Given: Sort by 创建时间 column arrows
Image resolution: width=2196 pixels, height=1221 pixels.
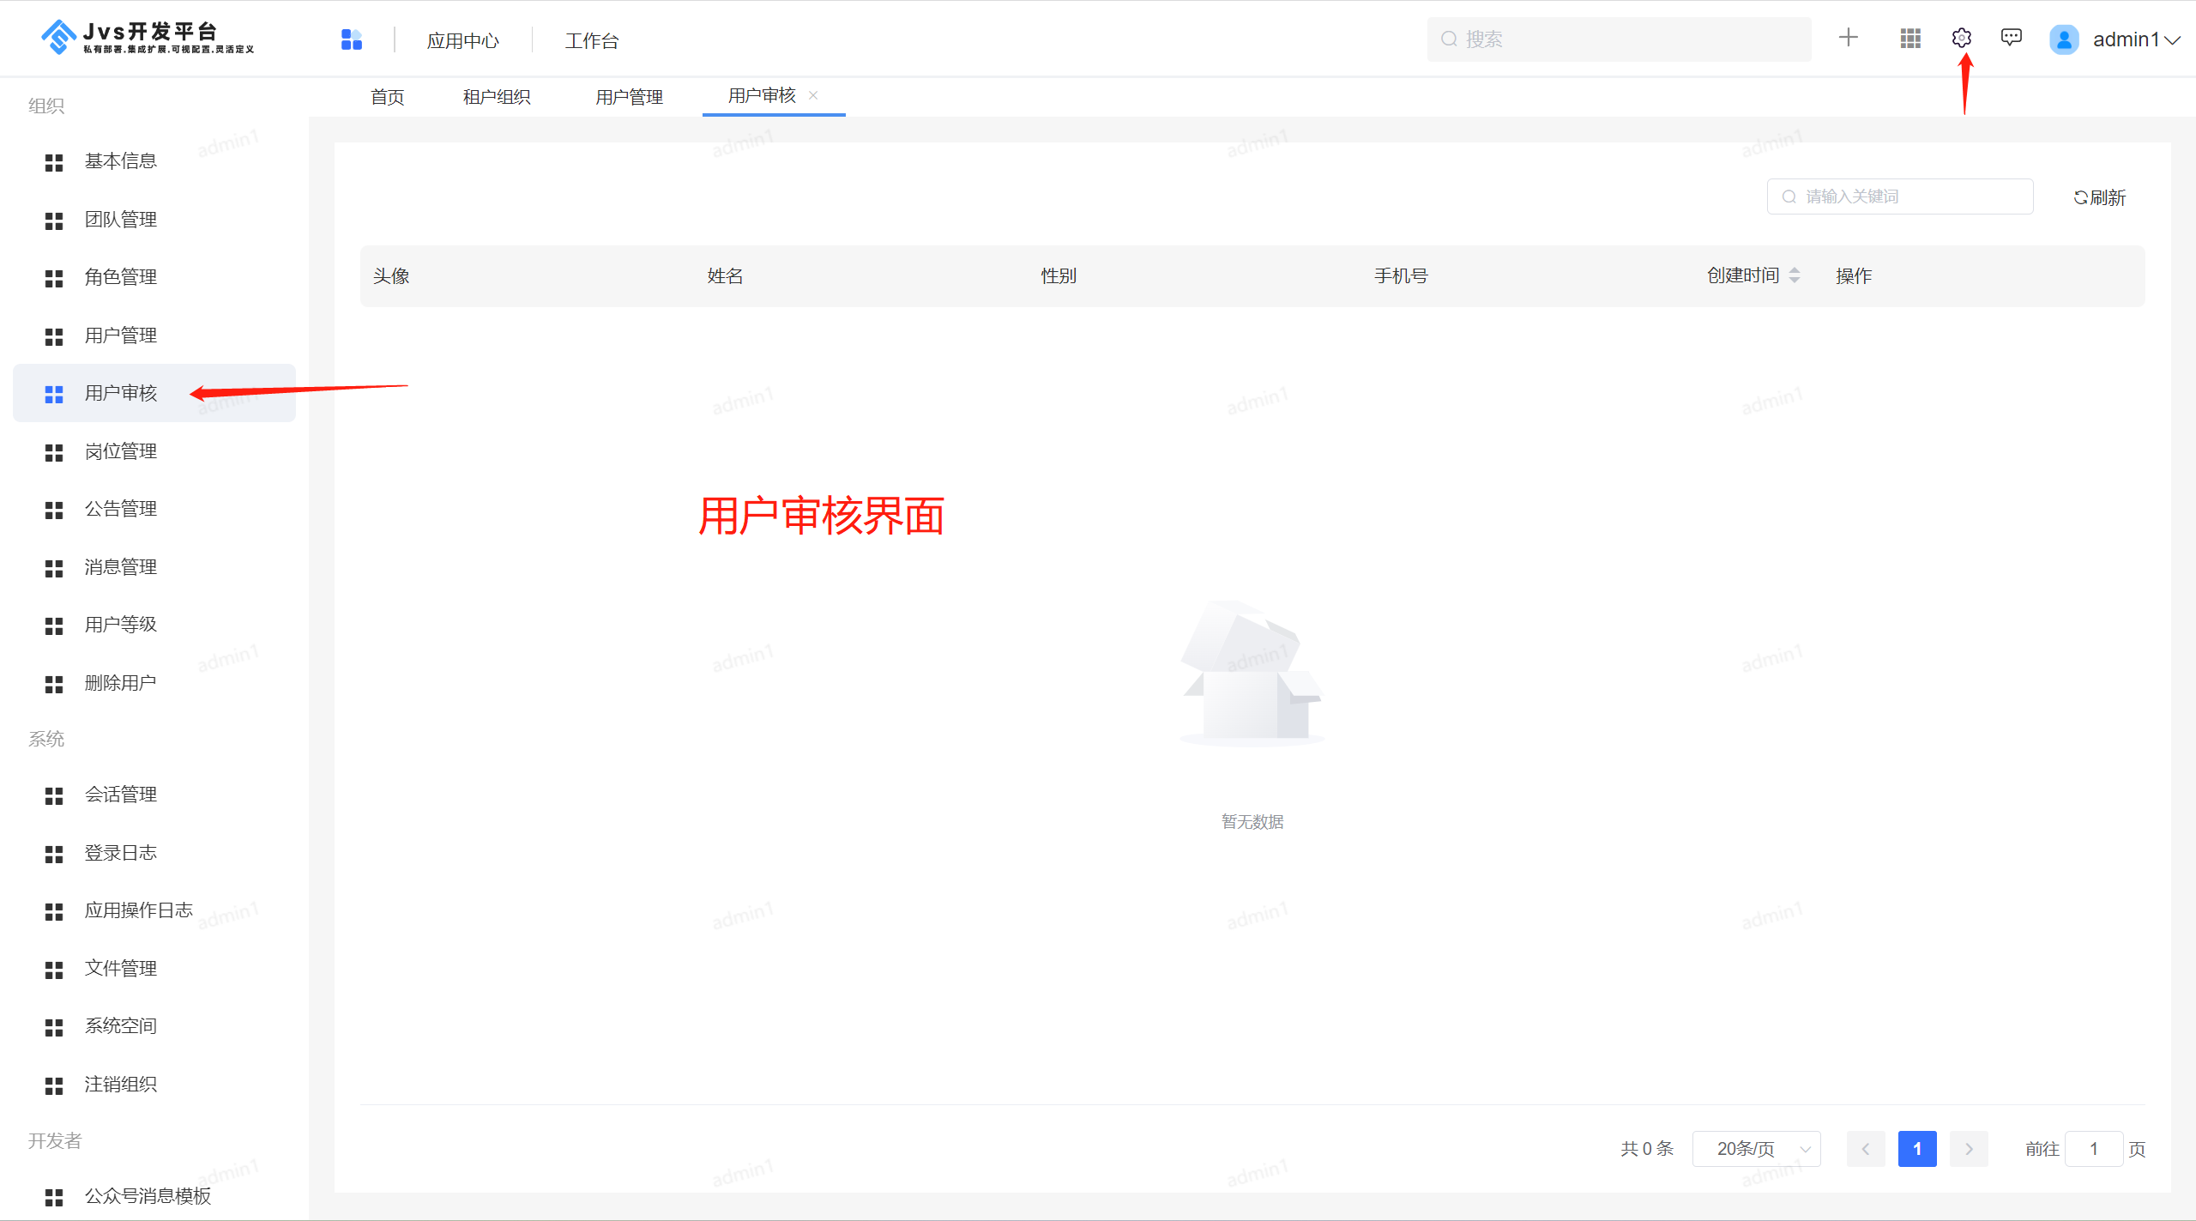Looking at the screenshot, I should [1795, 275].
